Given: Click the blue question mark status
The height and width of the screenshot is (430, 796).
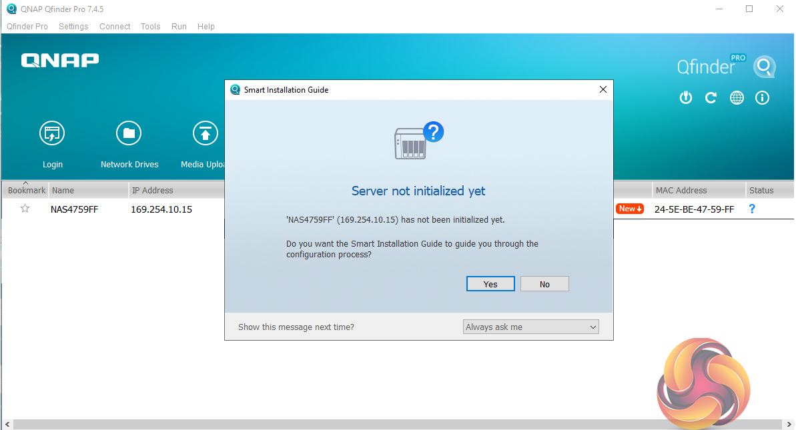Looking at the screenshot, I should pyautogui.click(x=752, y=209).
